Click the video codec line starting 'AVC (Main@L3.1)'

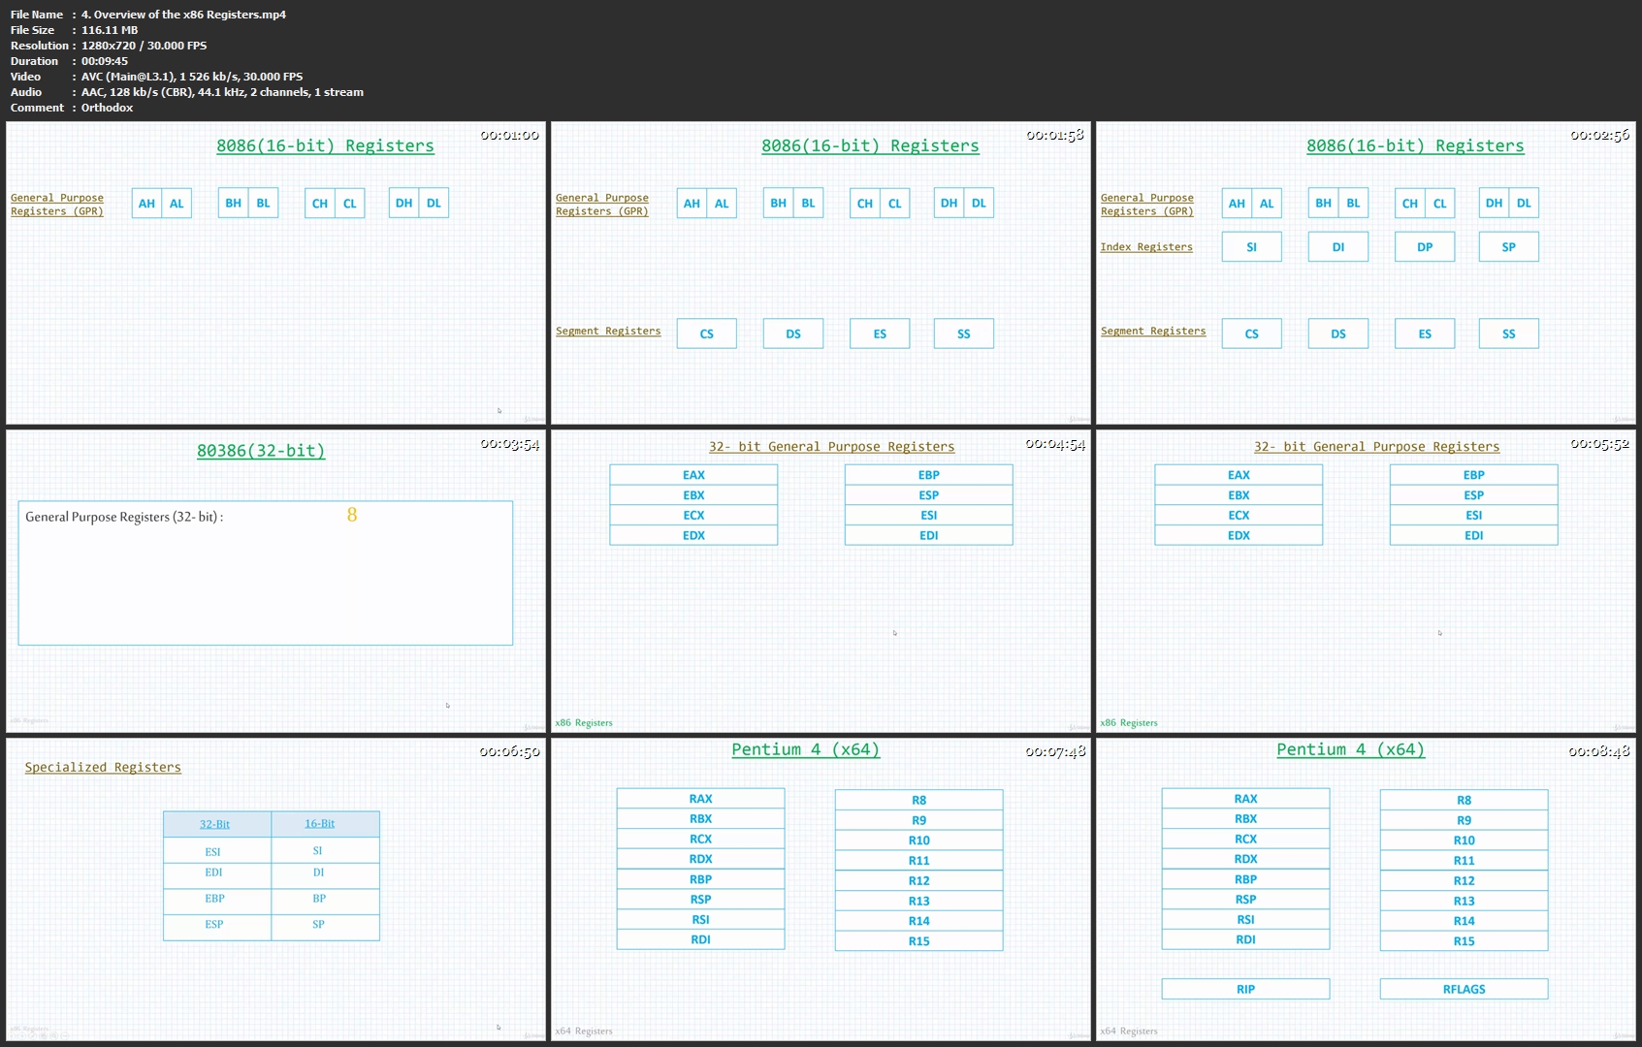coord(192,77)
